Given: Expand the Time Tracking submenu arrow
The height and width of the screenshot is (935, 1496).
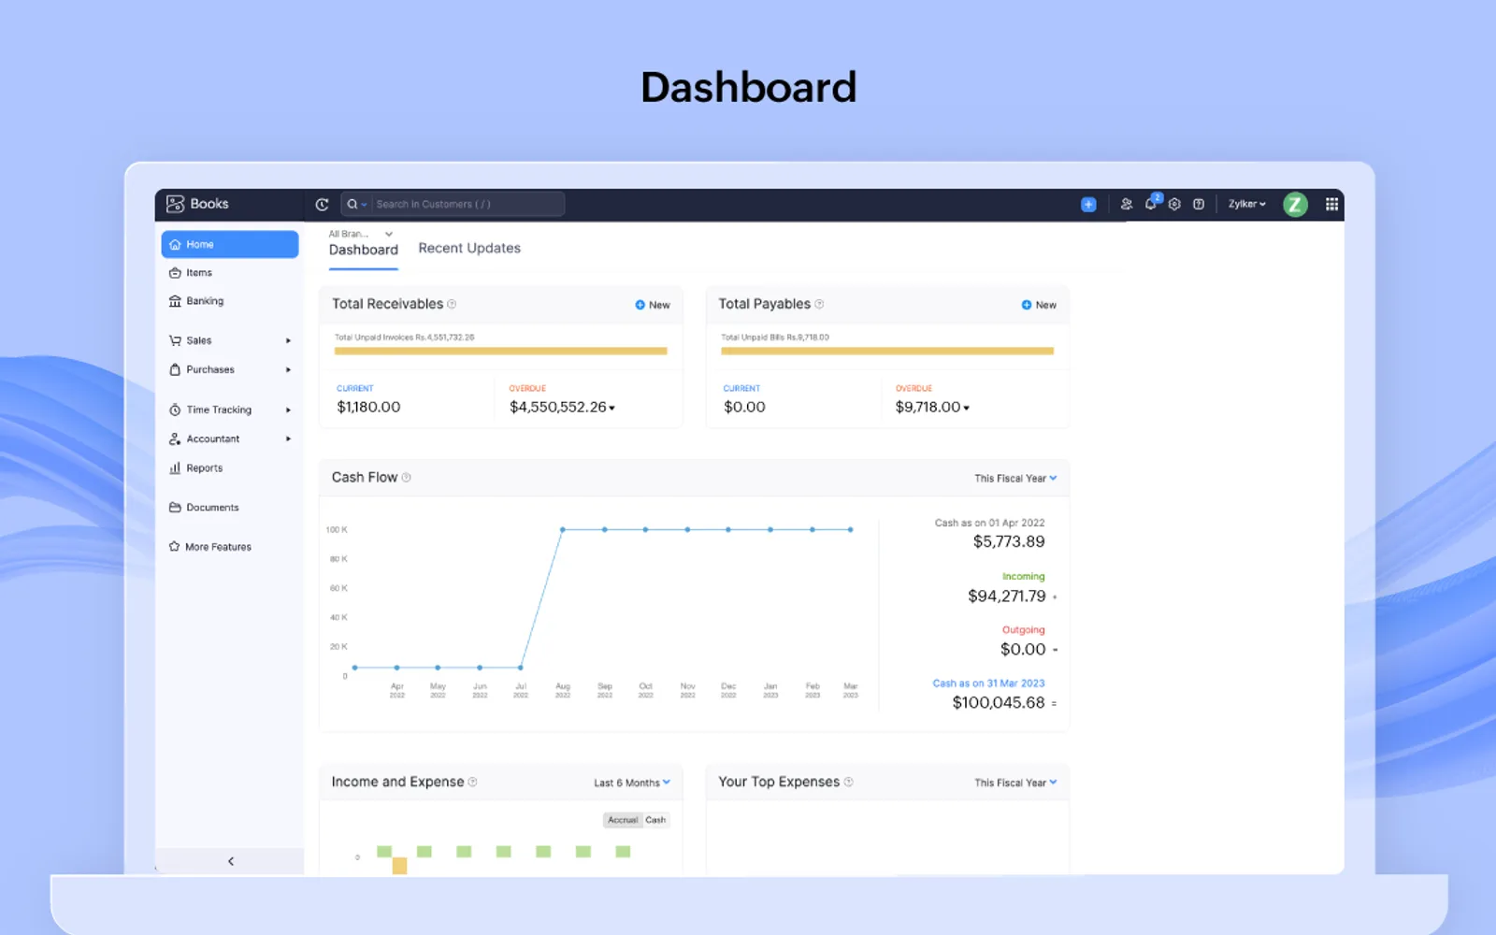Looking at the screenshot, I should (288, 410).
